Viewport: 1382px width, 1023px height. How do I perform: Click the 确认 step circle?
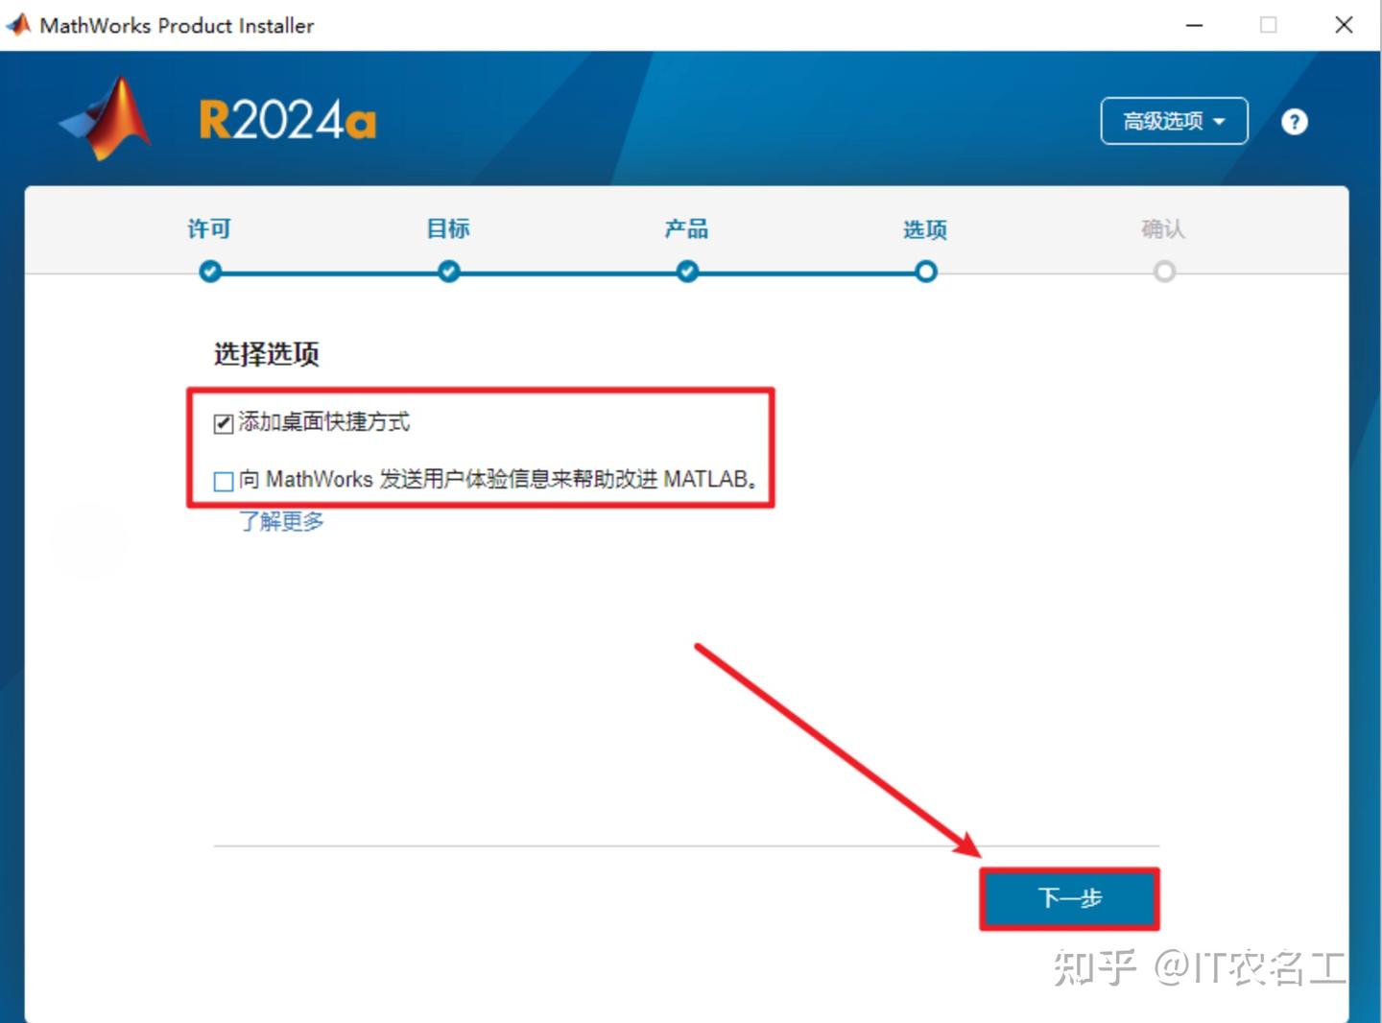(x=1164, y=272)
